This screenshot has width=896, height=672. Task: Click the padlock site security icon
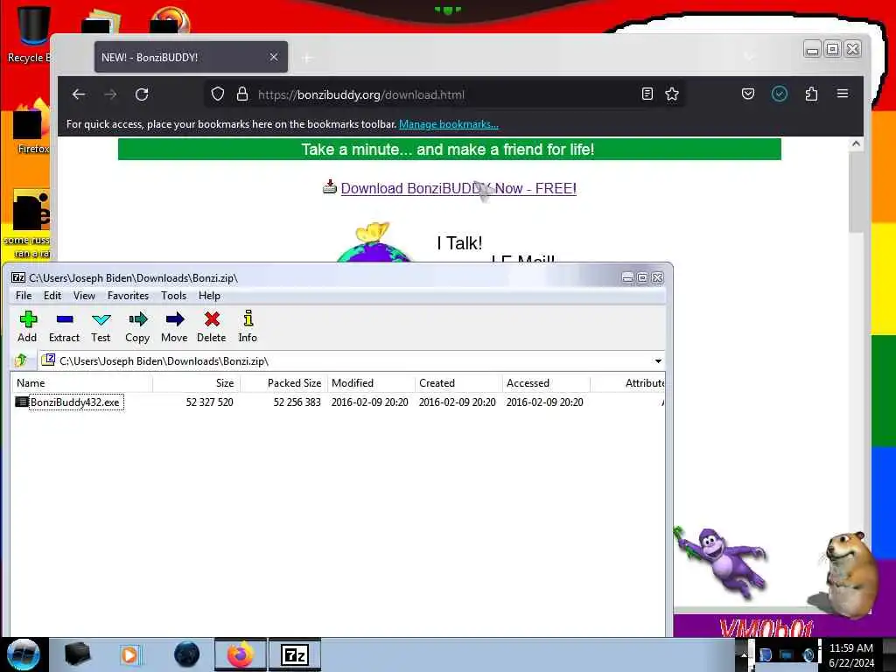click(242, 94)
